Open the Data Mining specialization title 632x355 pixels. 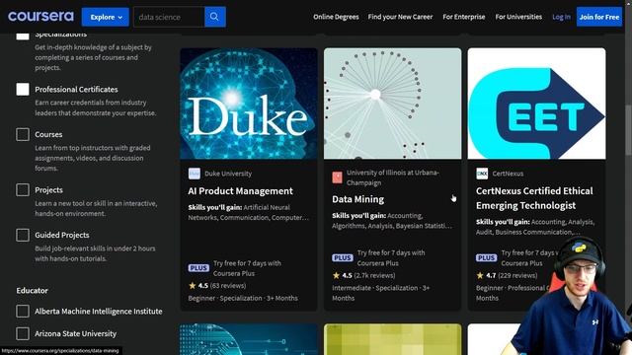pyautogui.click(x=357, y=199)
